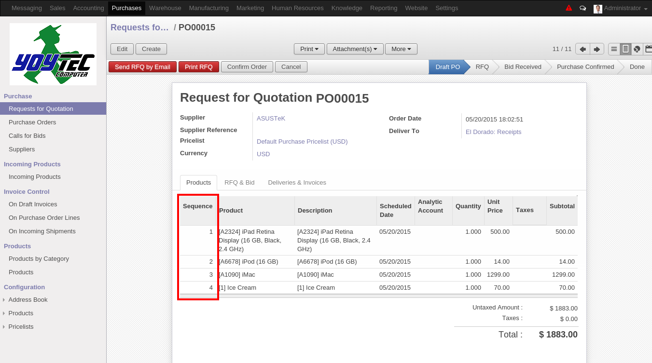The image size is (652, 363).
Task: Open Incoming Products sidebar item
Action: pyautogui.click(x=35, y=177)
